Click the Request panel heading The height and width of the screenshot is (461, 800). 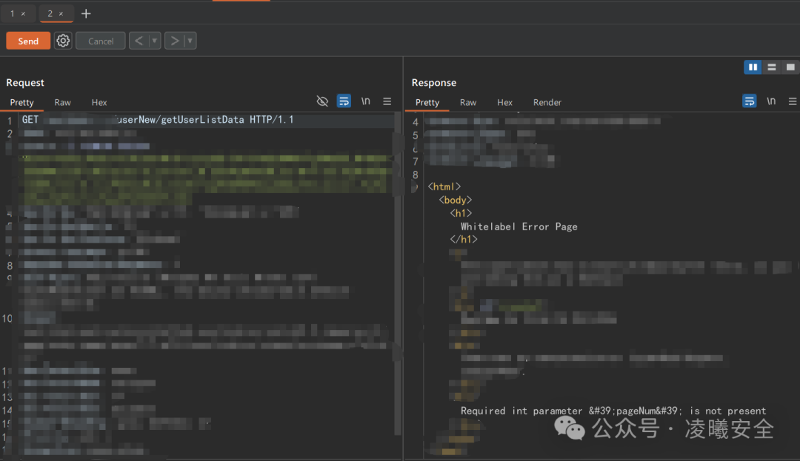25,83
